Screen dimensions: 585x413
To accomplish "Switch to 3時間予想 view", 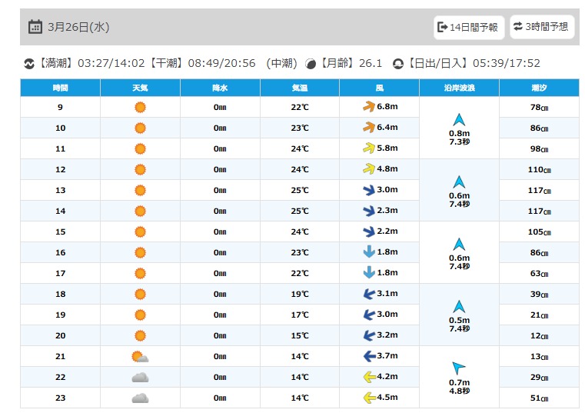I will click(542, 26).
